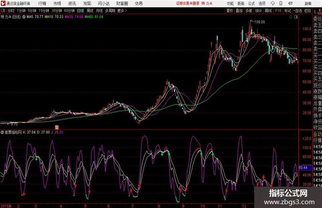Click the MA20: 74.68 indicator label
Image resolution: width=322 pixels, height=208 pixels.
[x=74, y=17]
